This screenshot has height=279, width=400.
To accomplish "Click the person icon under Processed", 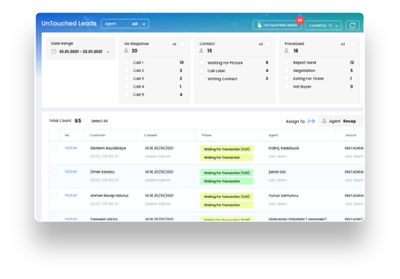I will [x=288, y=50].
